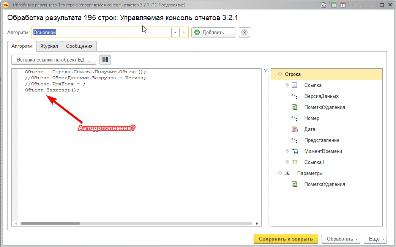
Task: Open the calculator icon in title bar
Action: click(334, 5)
